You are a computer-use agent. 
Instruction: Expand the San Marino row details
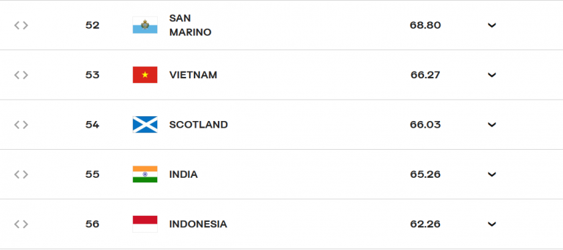[x=491, y=25]
